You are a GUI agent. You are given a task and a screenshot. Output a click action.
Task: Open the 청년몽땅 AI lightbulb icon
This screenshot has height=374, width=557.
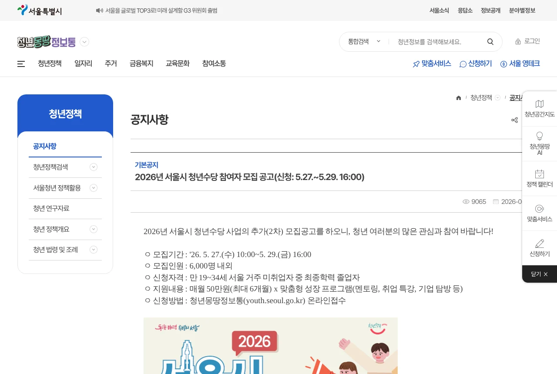[x=540, y=136]
